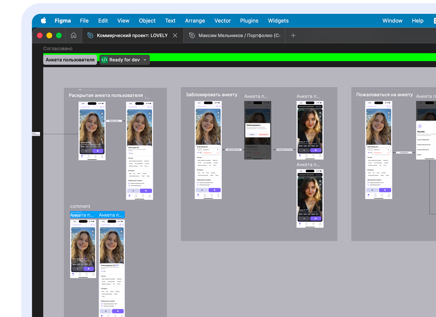Viewport: 436px width, 317px height.
Task: Select the Пожаловаться на анкету frame label
Action: 384,95
